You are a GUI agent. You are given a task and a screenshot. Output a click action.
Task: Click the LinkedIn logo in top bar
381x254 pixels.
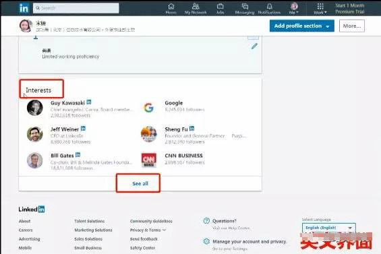point(24,8)
